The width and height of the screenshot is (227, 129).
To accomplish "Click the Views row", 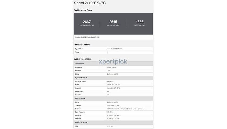I will [113, 52].
